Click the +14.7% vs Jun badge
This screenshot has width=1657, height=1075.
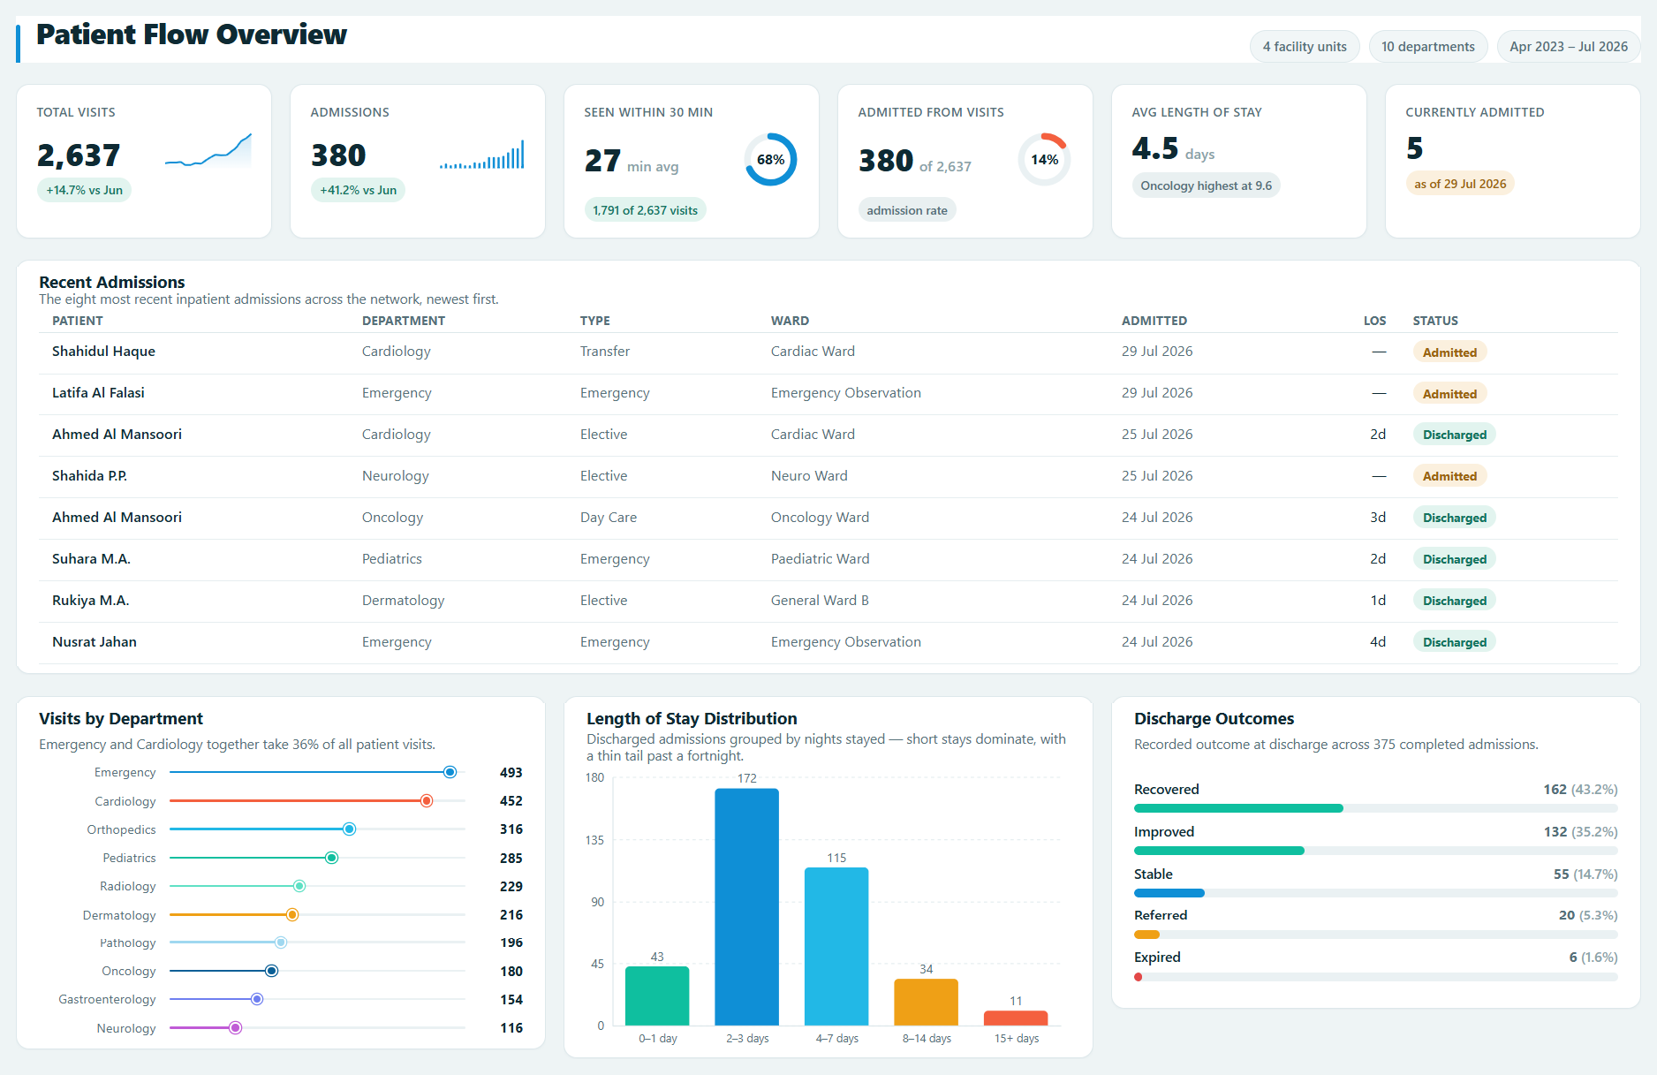pyautogui.click(x=84, y=190)
